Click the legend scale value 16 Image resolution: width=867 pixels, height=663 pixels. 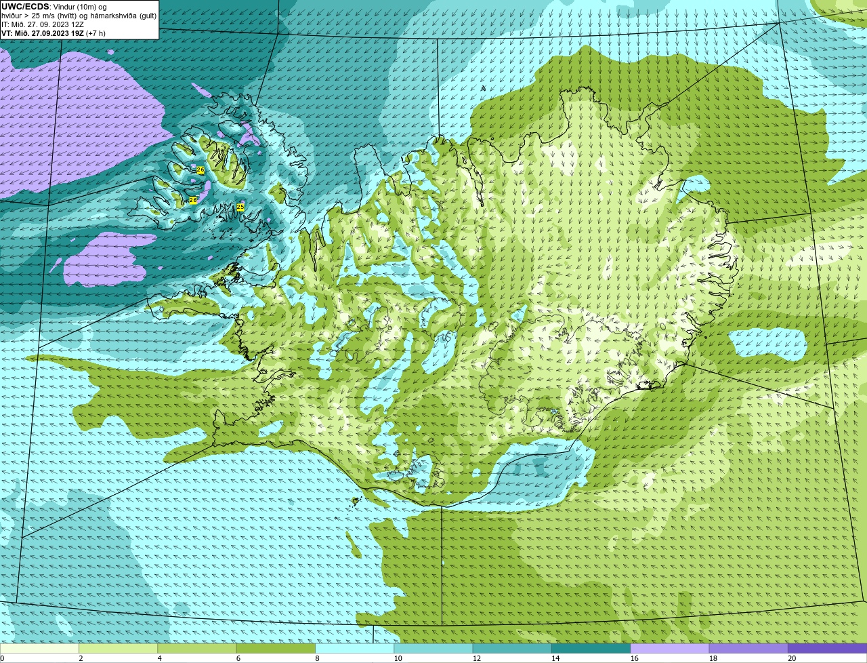634,658
